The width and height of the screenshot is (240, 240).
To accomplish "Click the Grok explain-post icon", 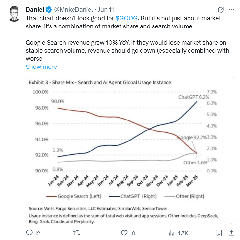I will [x=221, y=10].
